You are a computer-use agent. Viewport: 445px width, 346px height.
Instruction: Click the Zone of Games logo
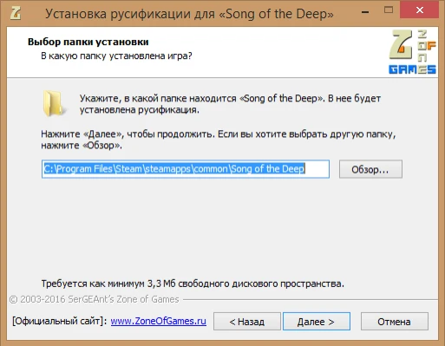(412, 52)
